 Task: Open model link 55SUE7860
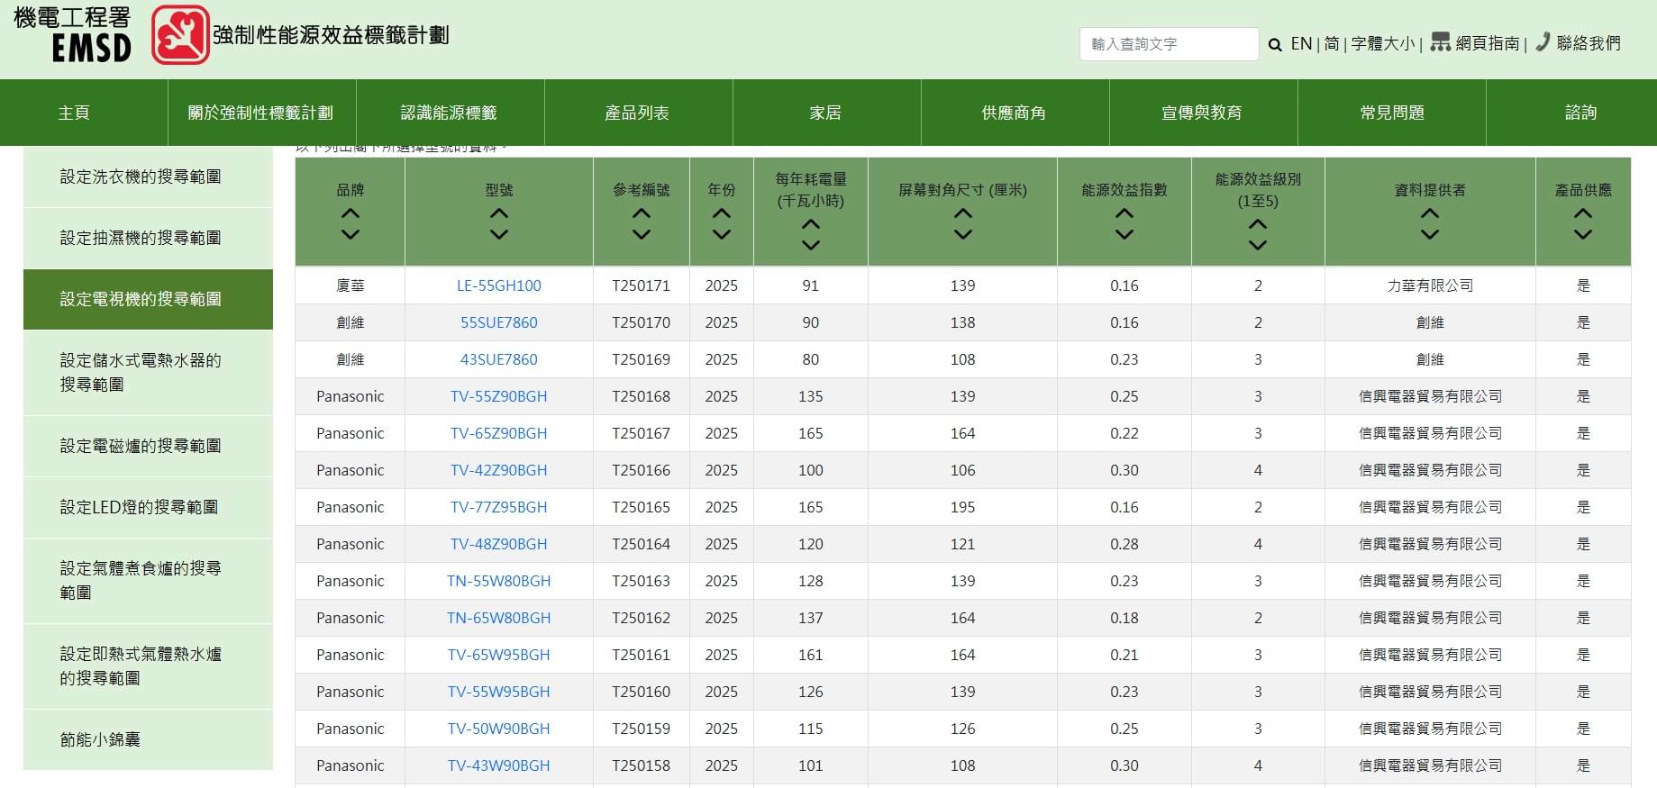click(x=499, y=322)
